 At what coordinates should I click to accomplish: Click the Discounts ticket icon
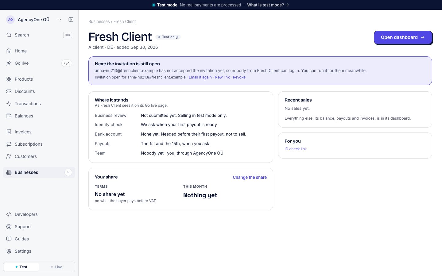tap(9, 91)
